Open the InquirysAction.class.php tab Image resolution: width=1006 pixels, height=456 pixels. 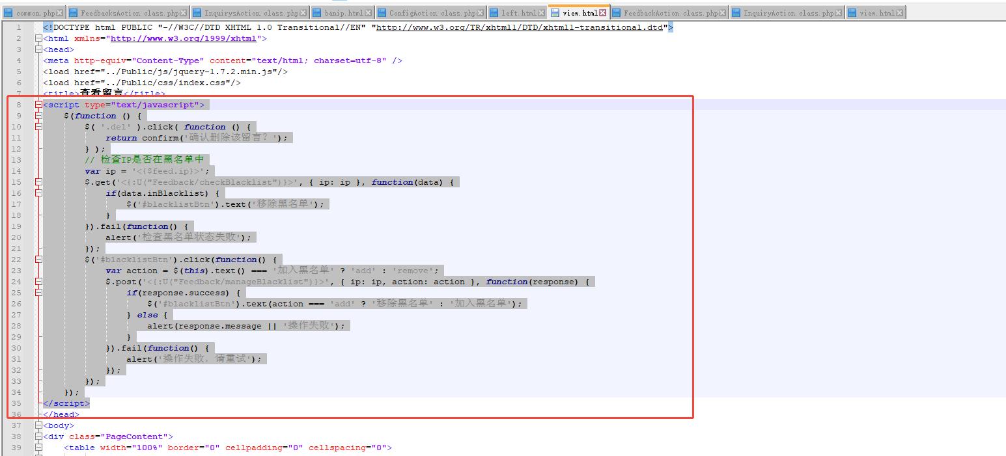(251, 13)
